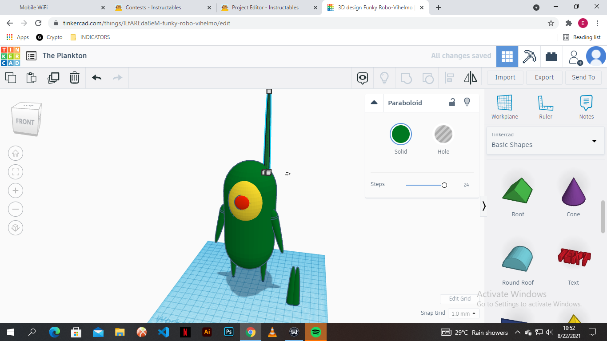Open the Snap Grid 1.0 mm dropdown
The image size is (607, 341).
tap(463, 313)
